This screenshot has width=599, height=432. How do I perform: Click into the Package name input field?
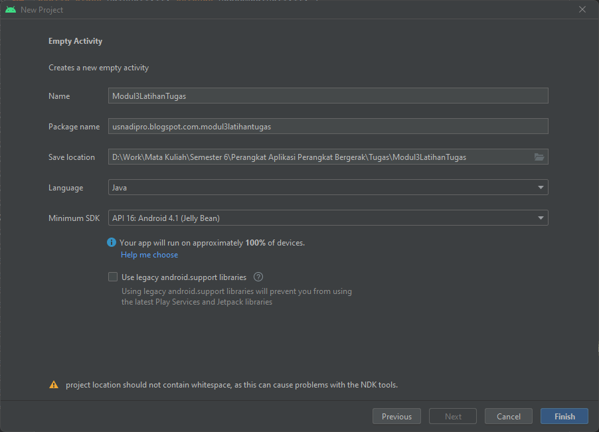[x=328, y=126]
